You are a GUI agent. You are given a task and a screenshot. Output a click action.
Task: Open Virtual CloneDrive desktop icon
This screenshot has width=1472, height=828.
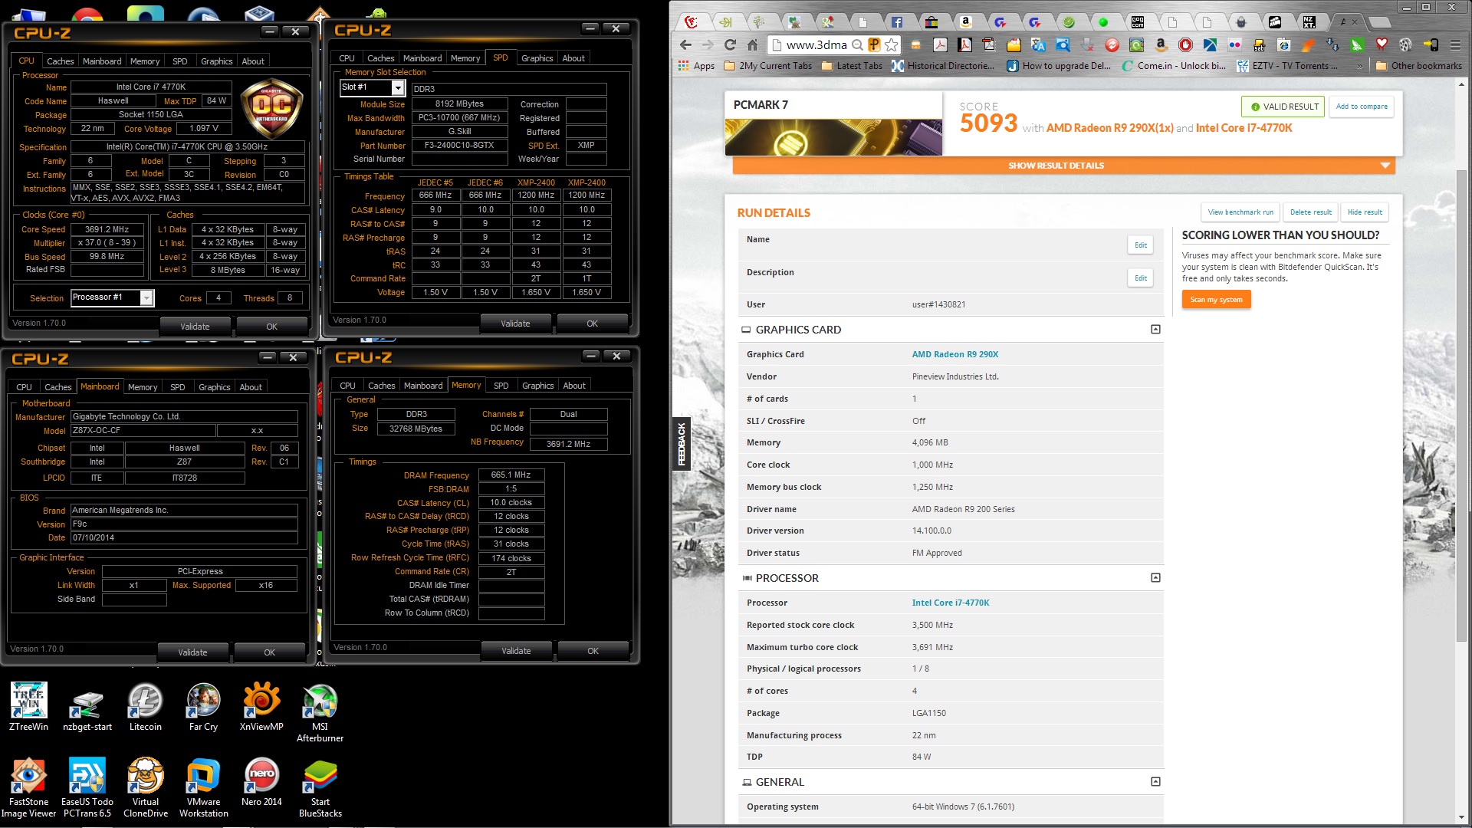pyautogui.click(x=145, y=787)
